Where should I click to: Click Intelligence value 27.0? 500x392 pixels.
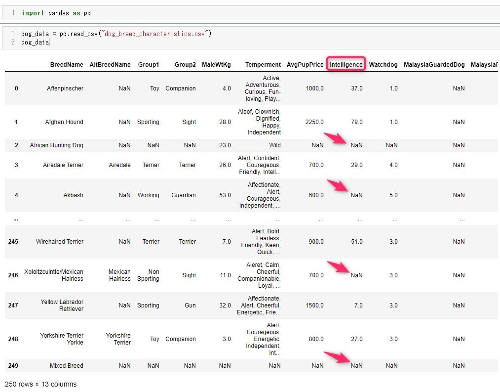[357, 339]
